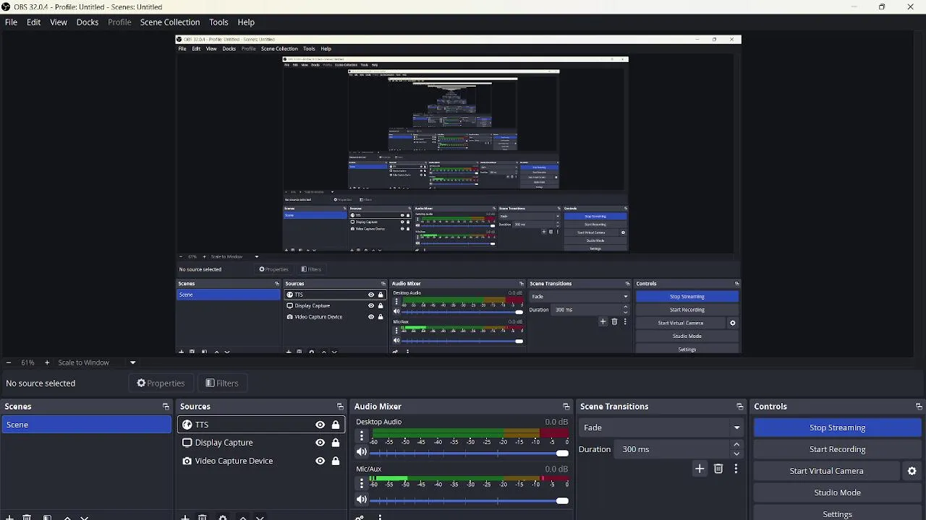Pop out the Scene Transitions dock
Image resolution: width=926 pixels, height=520 pixels.
[x=739, y=407]
